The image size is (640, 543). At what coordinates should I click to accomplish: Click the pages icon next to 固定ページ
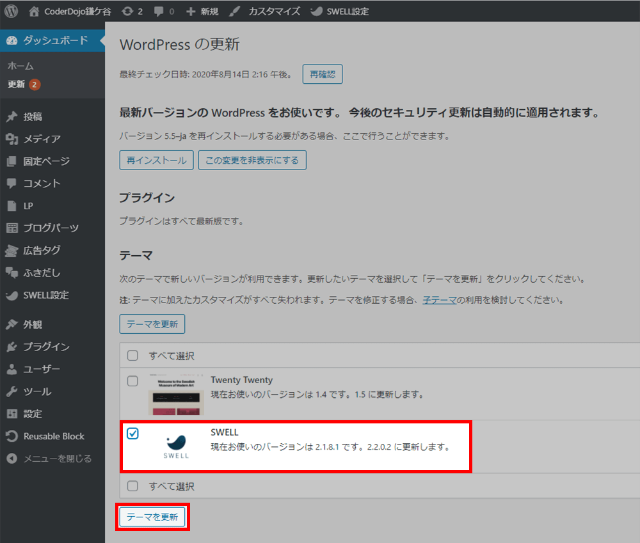12,161
